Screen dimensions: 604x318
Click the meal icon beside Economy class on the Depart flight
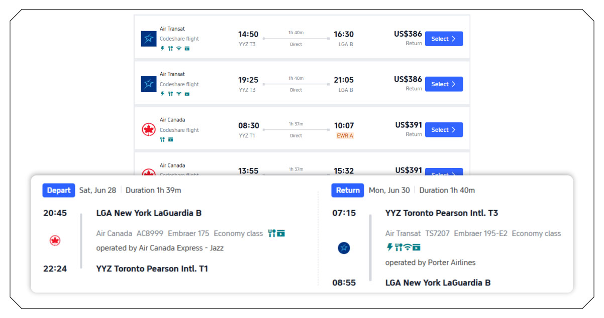pyautogui.click(x=272, y=233)
